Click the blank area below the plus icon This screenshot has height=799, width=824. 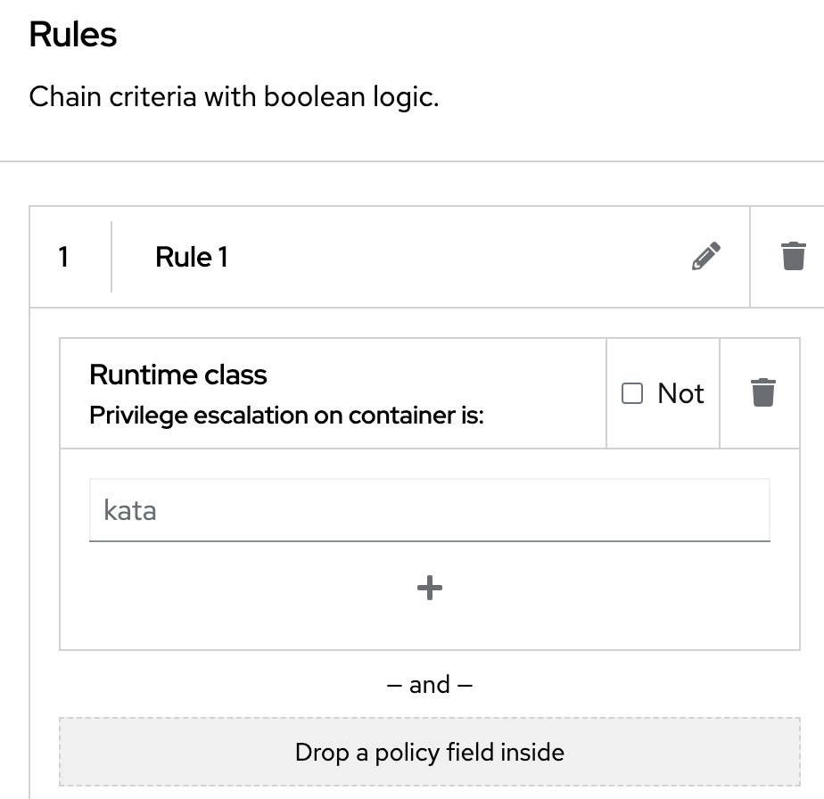pos(429,629)
